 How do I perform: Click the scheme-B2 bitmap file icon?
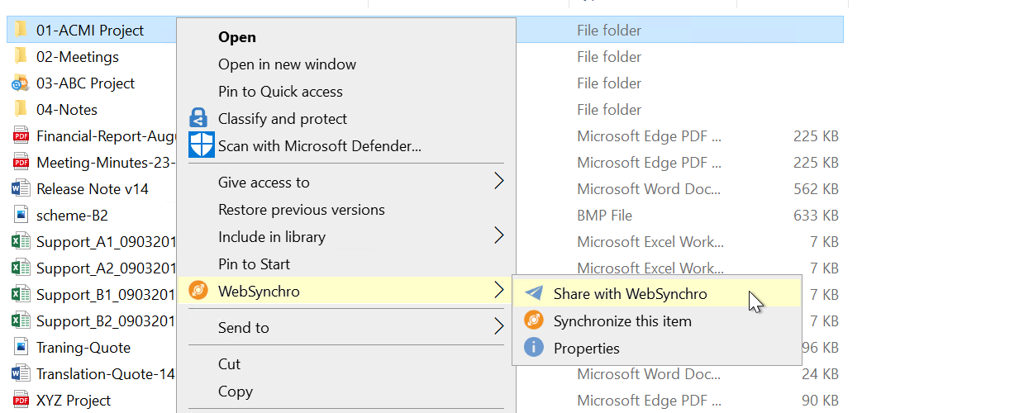click(x=21, y=215)
